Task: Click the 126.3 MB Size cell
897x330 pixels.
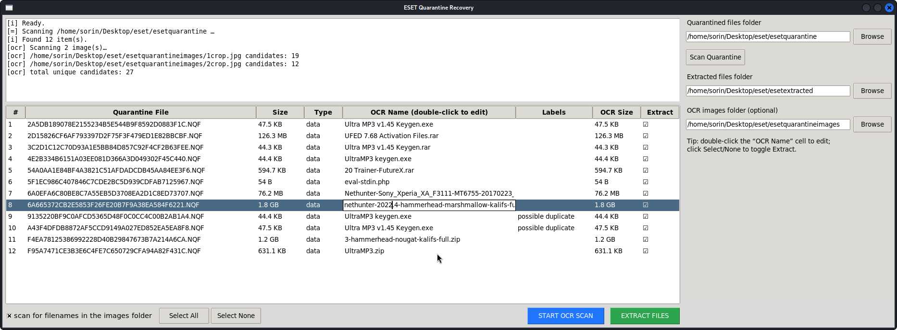Action: 273,136
